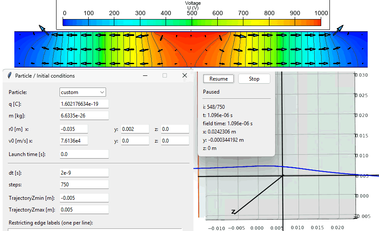Viewport: 379px width, 231px height.
Task: Click the 'Voltage U (V)' legend title
Action: coord(193,5)
